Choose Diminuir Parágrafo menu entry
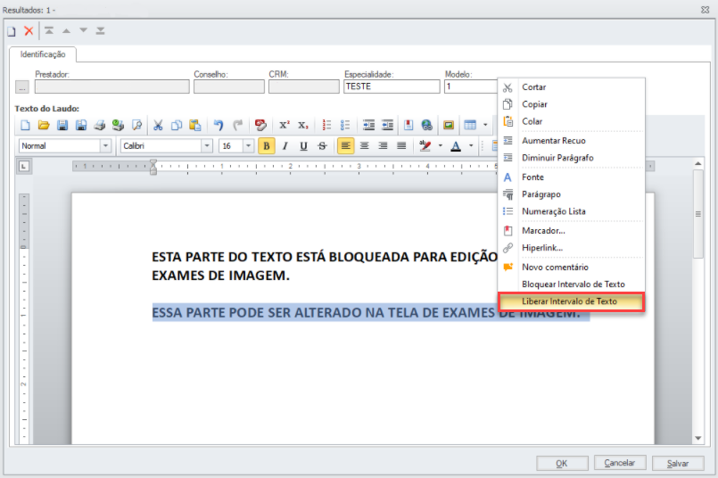This screenshot has width=718, height=478. [572, 158]
